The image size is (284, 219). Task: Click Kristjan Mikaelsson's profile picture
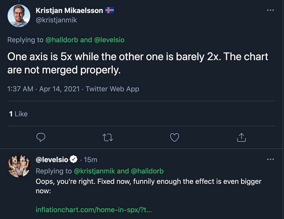pyautogui.click(x=19, y=16)
